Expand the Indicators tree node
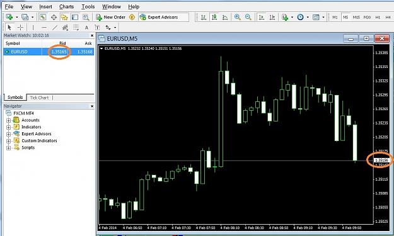Image resolution: width=394 pixels, height=236 pixels. click(x=8, y=127)
